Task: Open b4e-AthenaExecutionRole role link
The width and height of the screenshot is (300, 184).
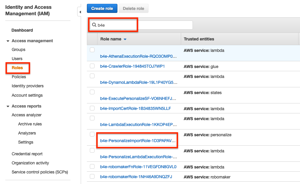Action: pos(138,56)
